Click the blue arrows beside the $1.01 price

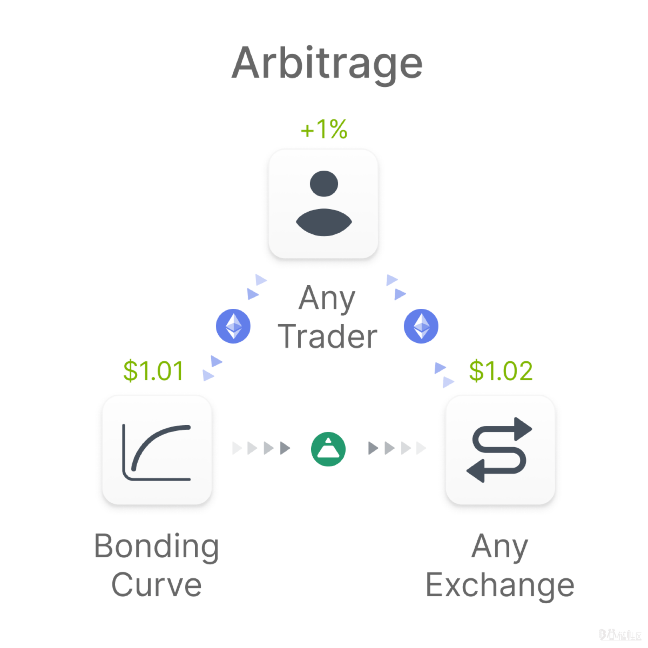point(212,368)
